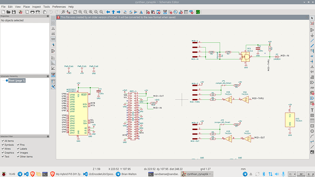Open the Inspect menu

pos(37,7)
